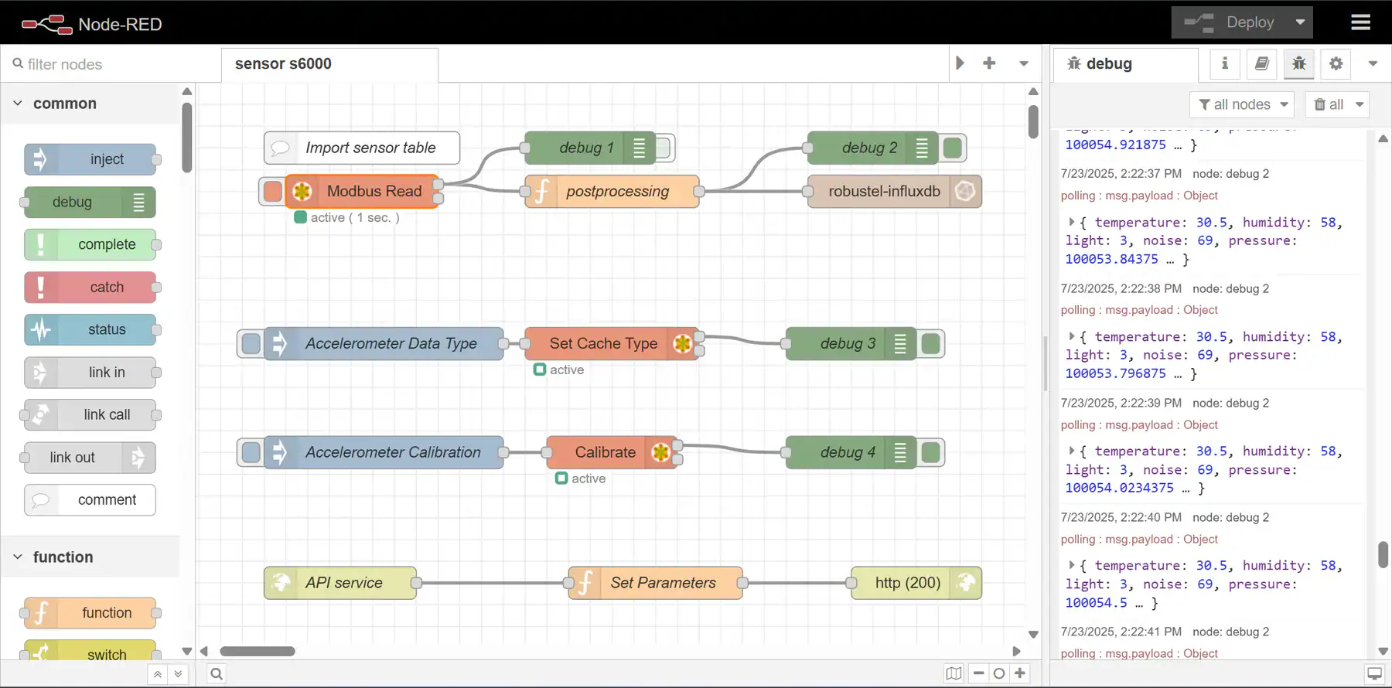Viewport: 1392px width, 688px height.
Task: Toggle the debug 2 node output
Action: click(x=953, y=148)
